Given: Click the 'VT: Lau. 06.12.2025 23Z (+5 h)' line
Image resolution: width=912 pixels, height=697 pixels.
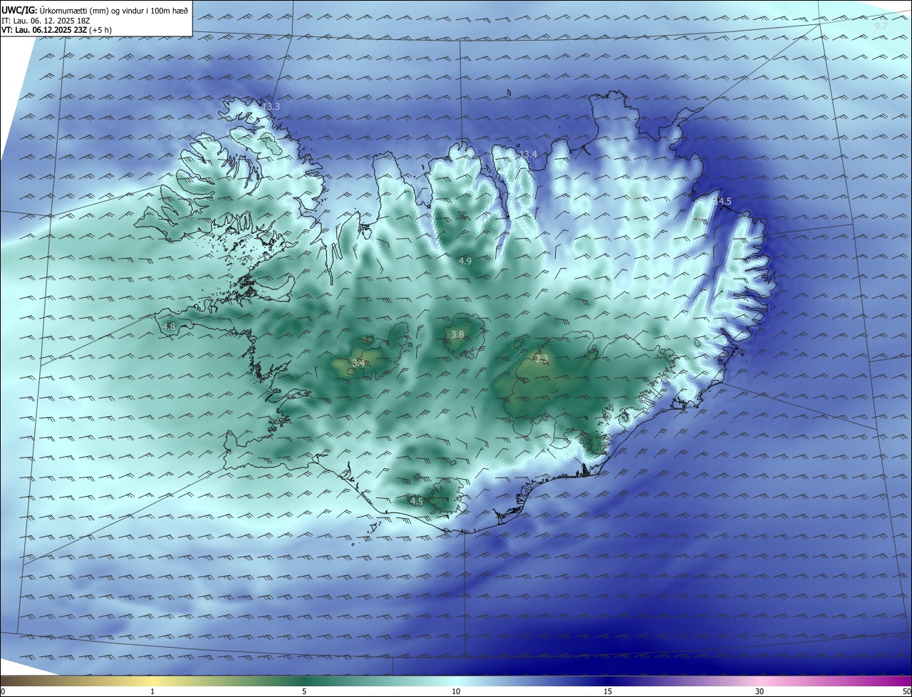Looking at the screenshot, I should pos(56,30).
